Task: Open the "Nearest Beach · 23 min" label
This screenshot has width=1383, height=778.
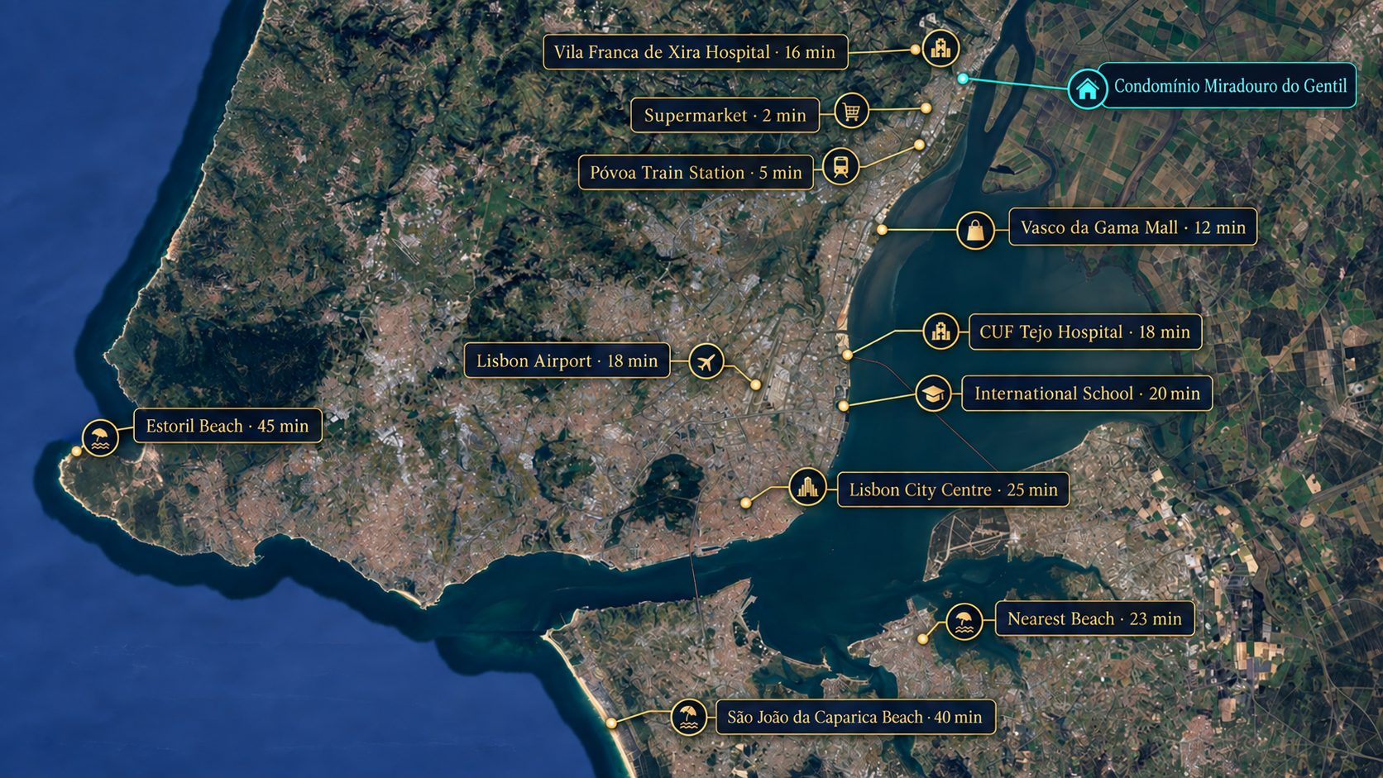Action: coord(1094,618)
